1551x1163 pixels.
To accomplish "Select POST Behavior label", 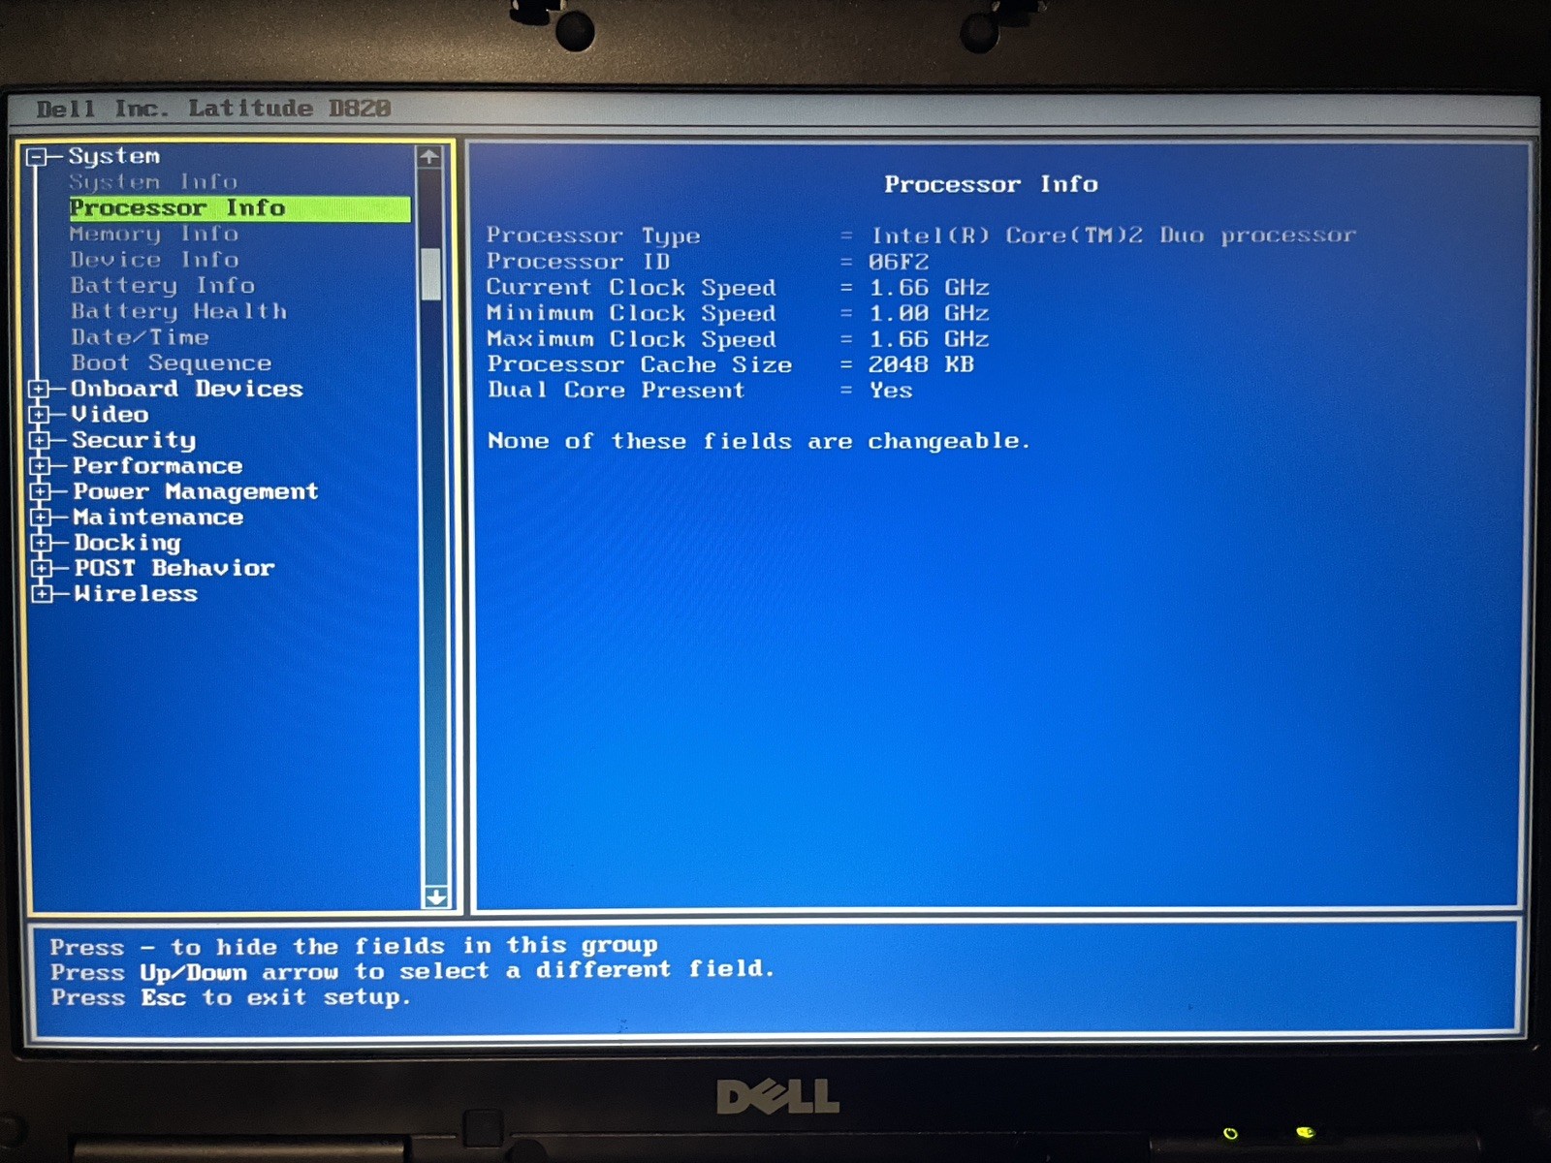I will click(x=174, y=569).
